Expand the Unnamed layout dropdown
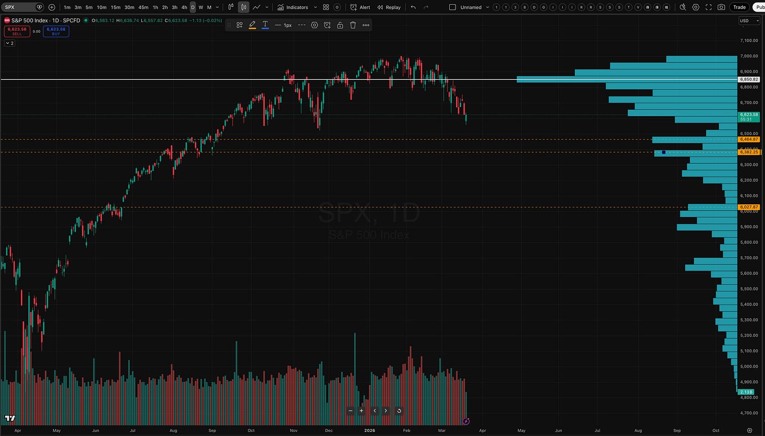 point(488,7)
